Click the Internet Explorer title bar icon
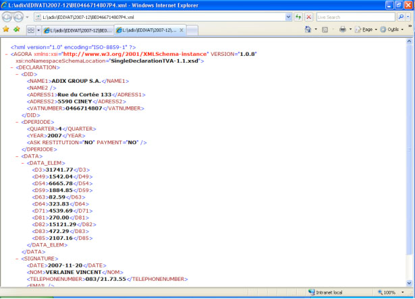 4,5
